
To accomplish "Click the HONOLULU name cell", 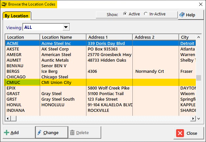I will pos(53,105).
